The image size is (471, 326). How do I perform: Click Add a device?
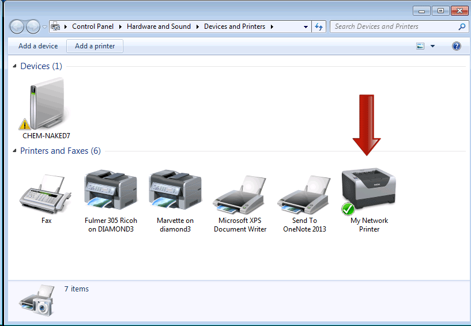point(38,46)
